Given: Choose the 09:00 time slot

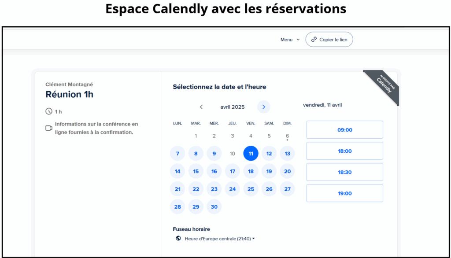Looking at the screenshot, I should tap(344, 130).
